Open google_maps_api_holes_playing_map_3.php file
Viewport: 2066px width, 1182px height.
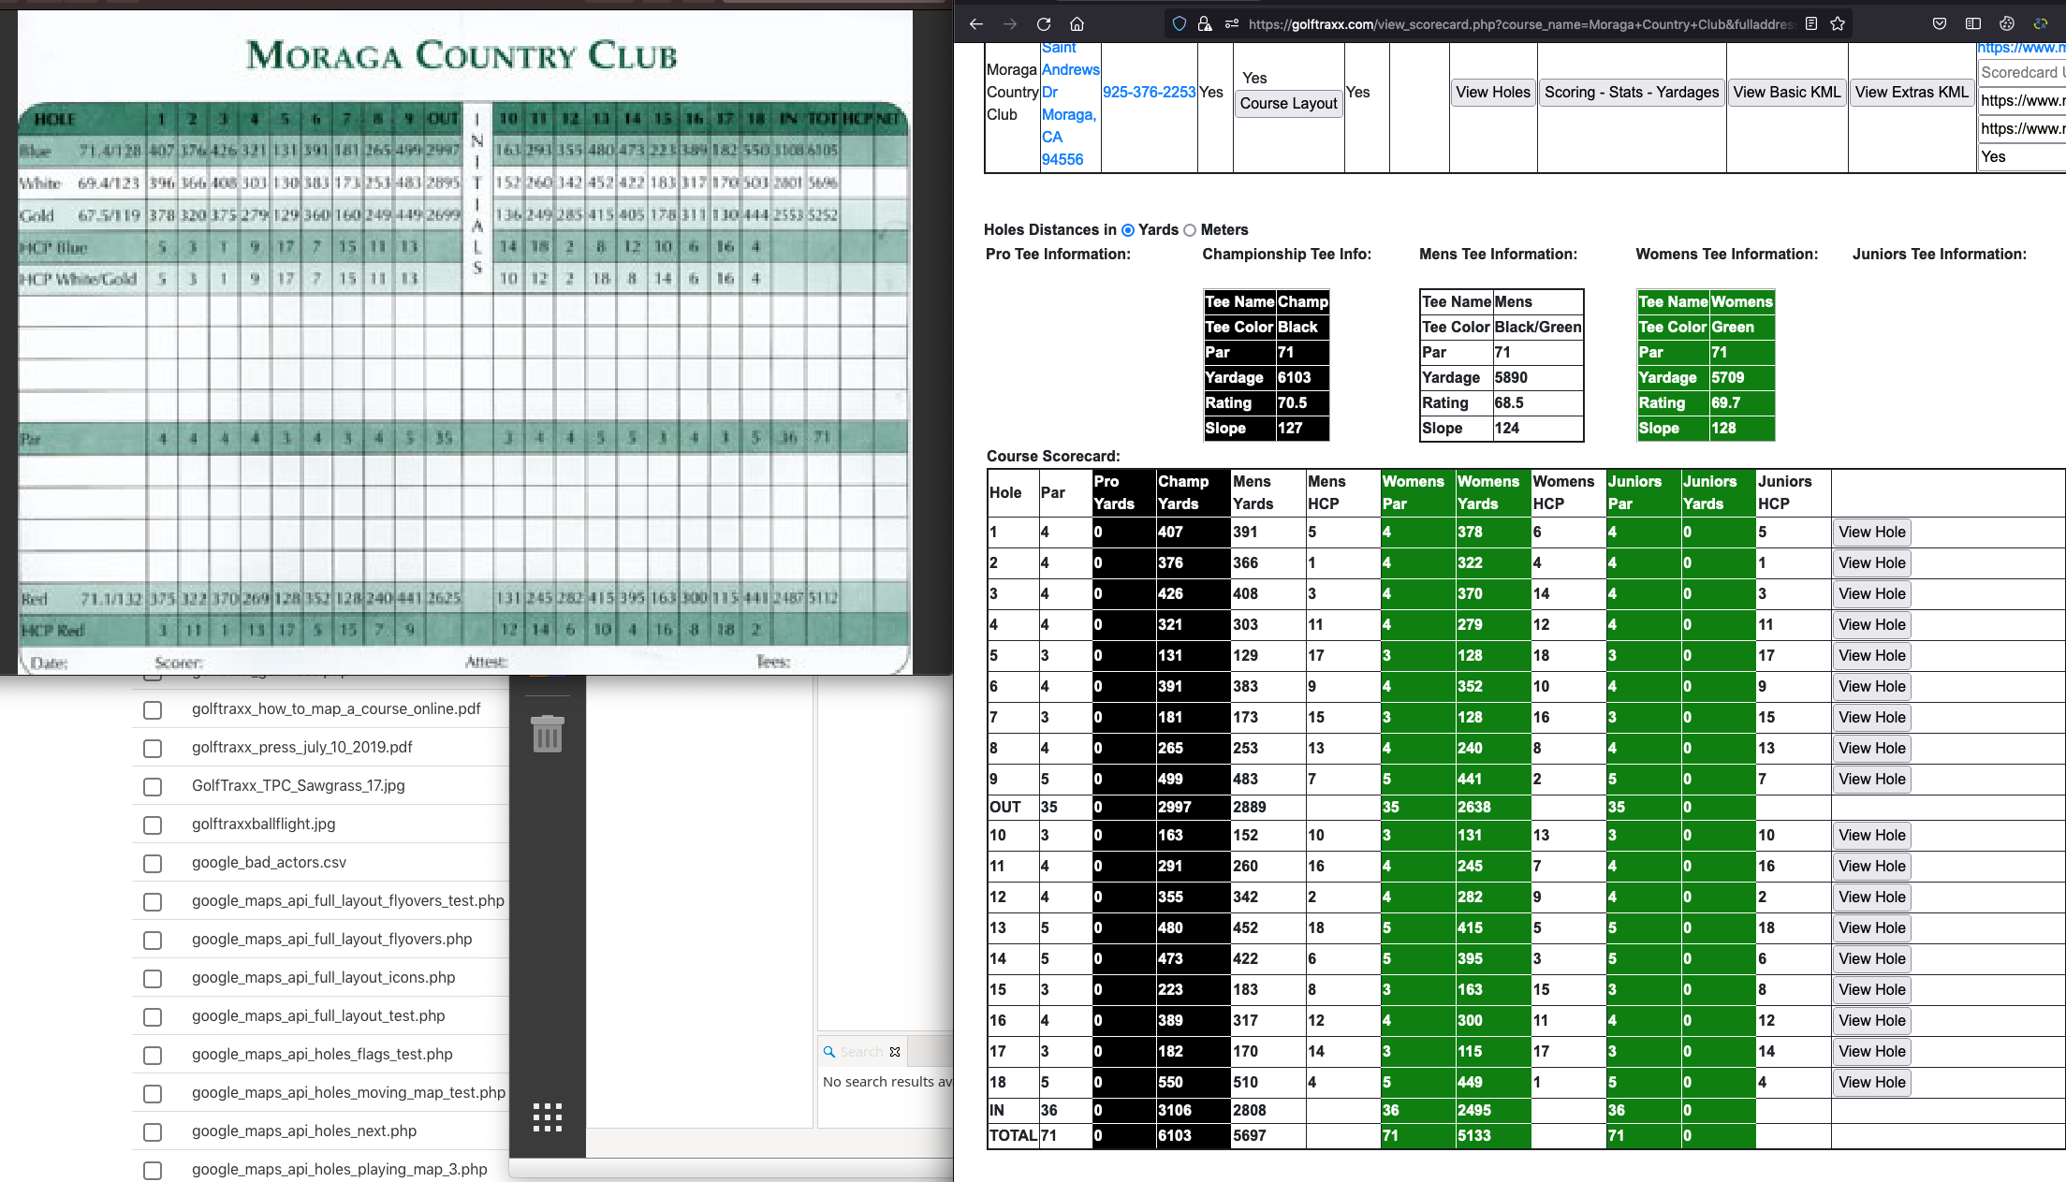(339, 1169)
